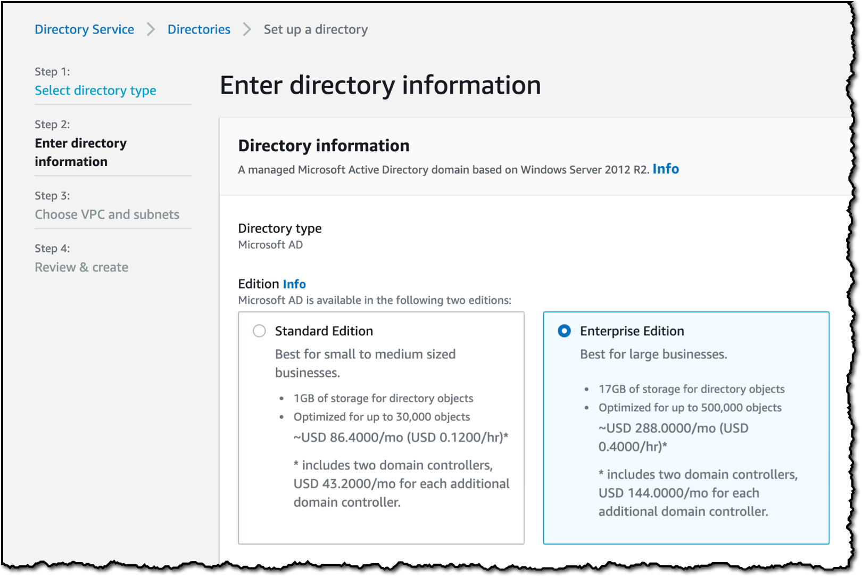Click the 'Enter directory information' page heading
Screen dimensions: 862x576
380,85
